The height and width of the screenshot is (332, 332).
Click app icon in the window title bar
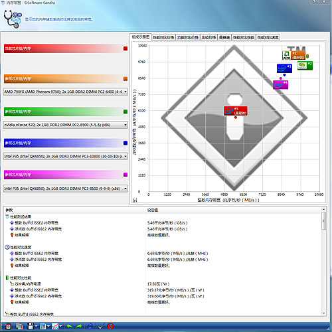coord(3,3)
